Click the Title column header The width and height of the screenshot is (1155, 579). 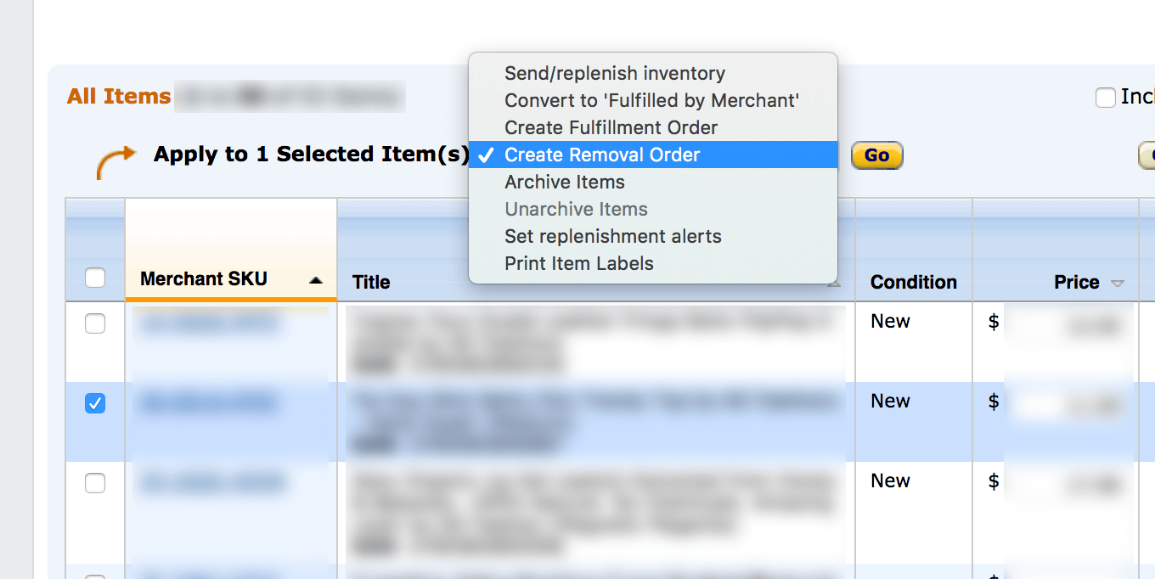pos(371,282)
